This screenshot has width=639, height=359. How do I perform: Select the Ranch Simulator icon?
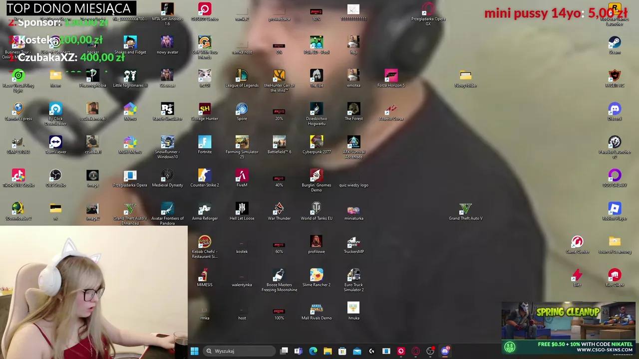pyautogui.click(x=167, y=109)
